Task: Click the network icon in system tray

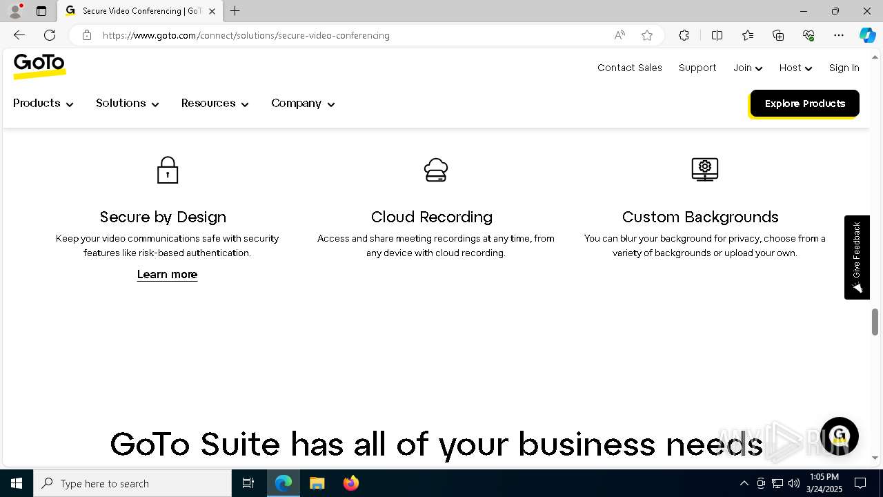Action: [x=777, y=483]
